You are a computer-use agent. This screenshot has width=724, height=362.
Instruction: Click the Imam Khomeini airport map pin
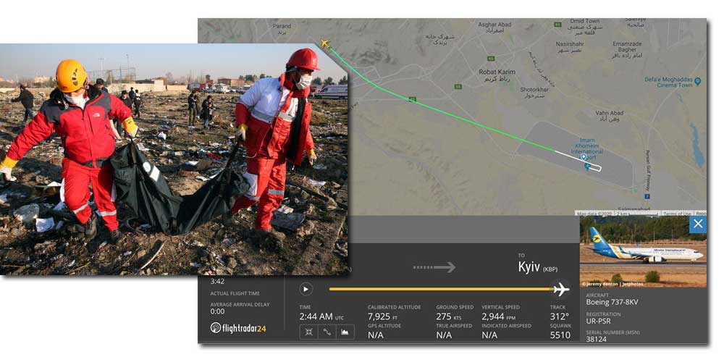click(584, 157)
